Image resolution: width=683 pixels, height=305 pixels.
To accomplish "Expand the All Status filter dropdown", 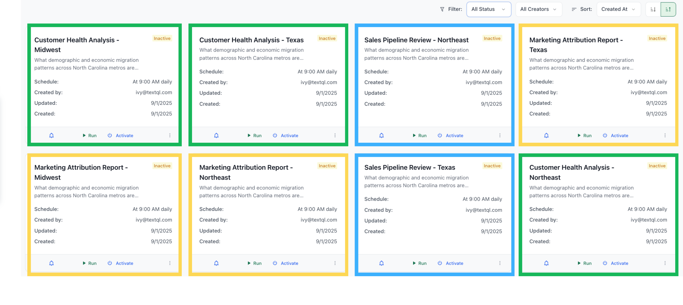I will click(x=488, y=9).
